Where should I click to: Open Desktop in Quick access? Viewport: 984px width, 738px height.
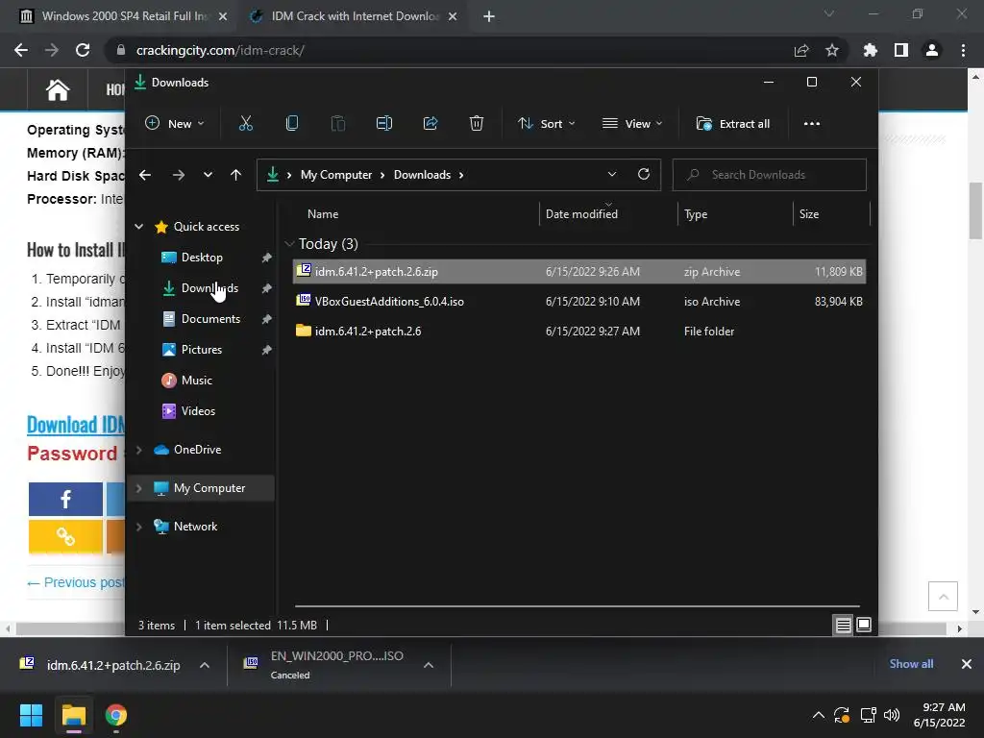pos(202,258)
